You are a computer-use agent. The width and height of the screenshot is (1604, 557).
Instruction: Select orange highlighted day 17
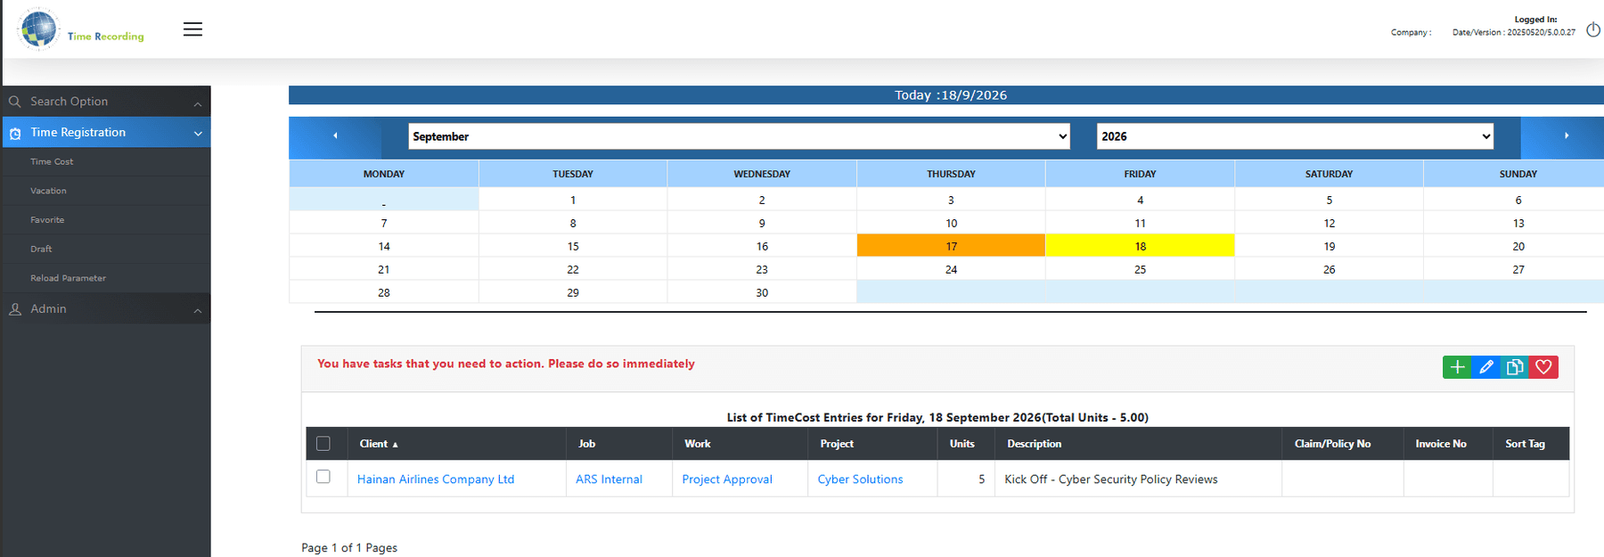pyautogui.click(x=951, y=246)
